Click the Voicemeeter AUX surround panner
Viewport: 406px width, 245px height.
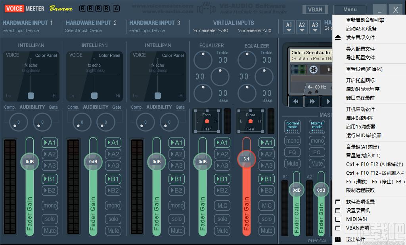click(x=251, y=121)
